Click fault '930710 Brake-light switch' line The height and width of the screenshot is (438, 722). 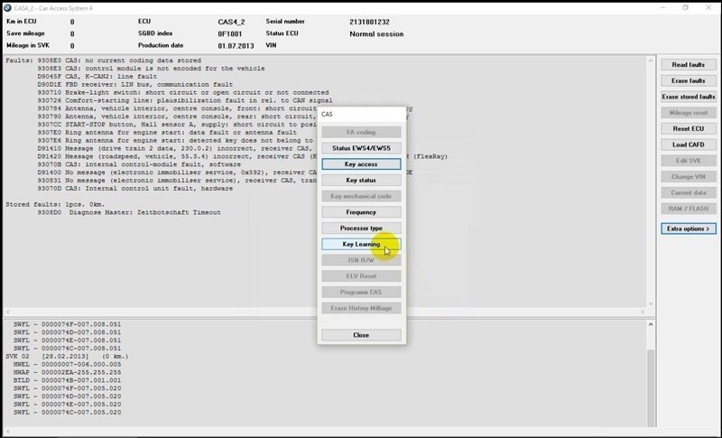[x=183, y=93]
